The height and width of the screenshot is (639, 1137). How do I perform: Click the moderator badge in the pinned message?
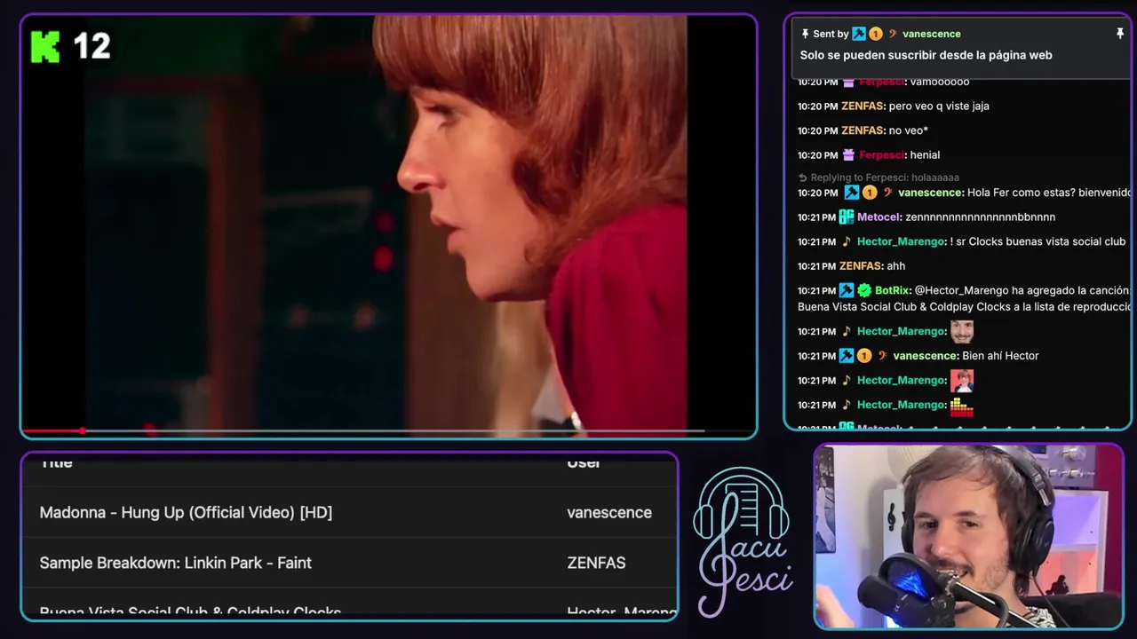859,34
